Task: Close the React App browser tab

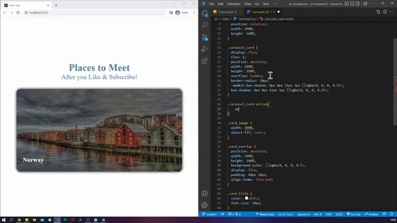Action: 48,5
